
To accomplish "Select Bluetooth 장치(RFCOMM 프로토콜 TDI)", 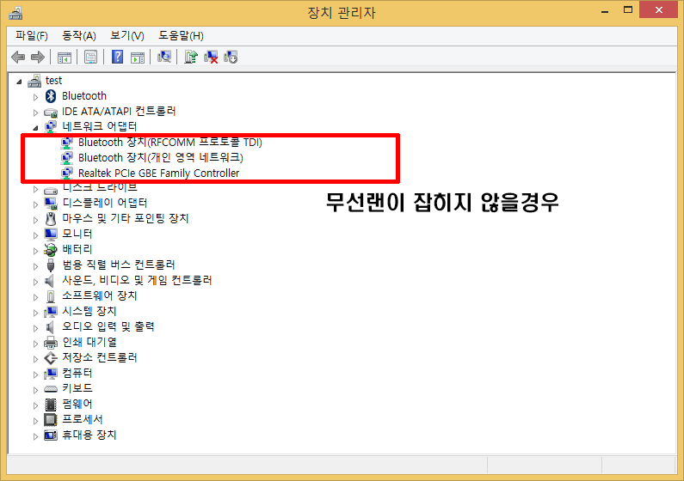I will (170, 143).
